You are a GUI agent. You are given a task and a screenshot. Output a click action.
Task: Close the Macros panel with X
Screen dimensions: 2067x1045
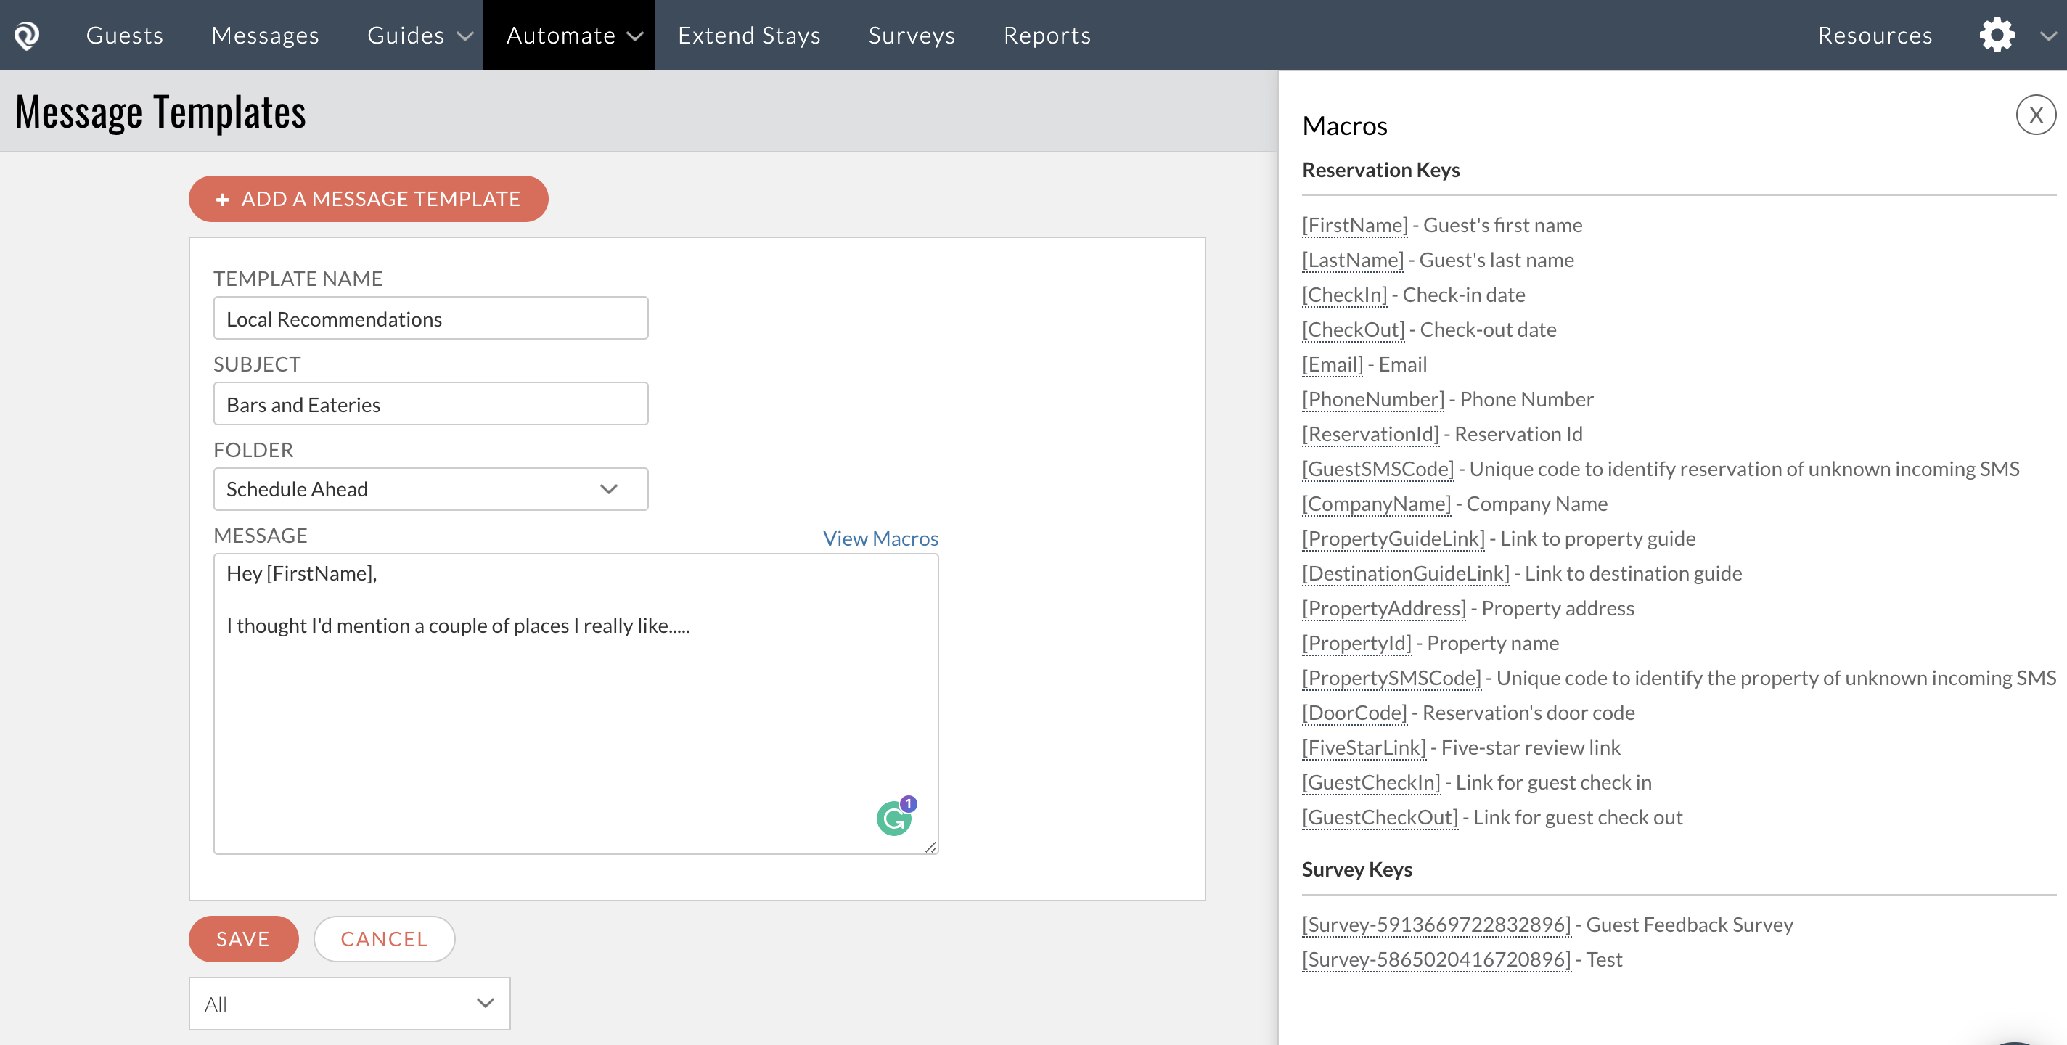pyautogui.click(x=2036, y=115)
